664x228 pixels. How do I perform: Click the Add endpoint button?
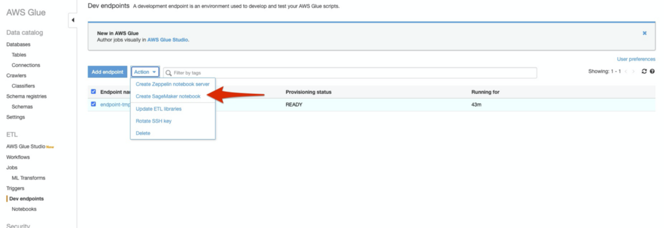pos(107,72)
